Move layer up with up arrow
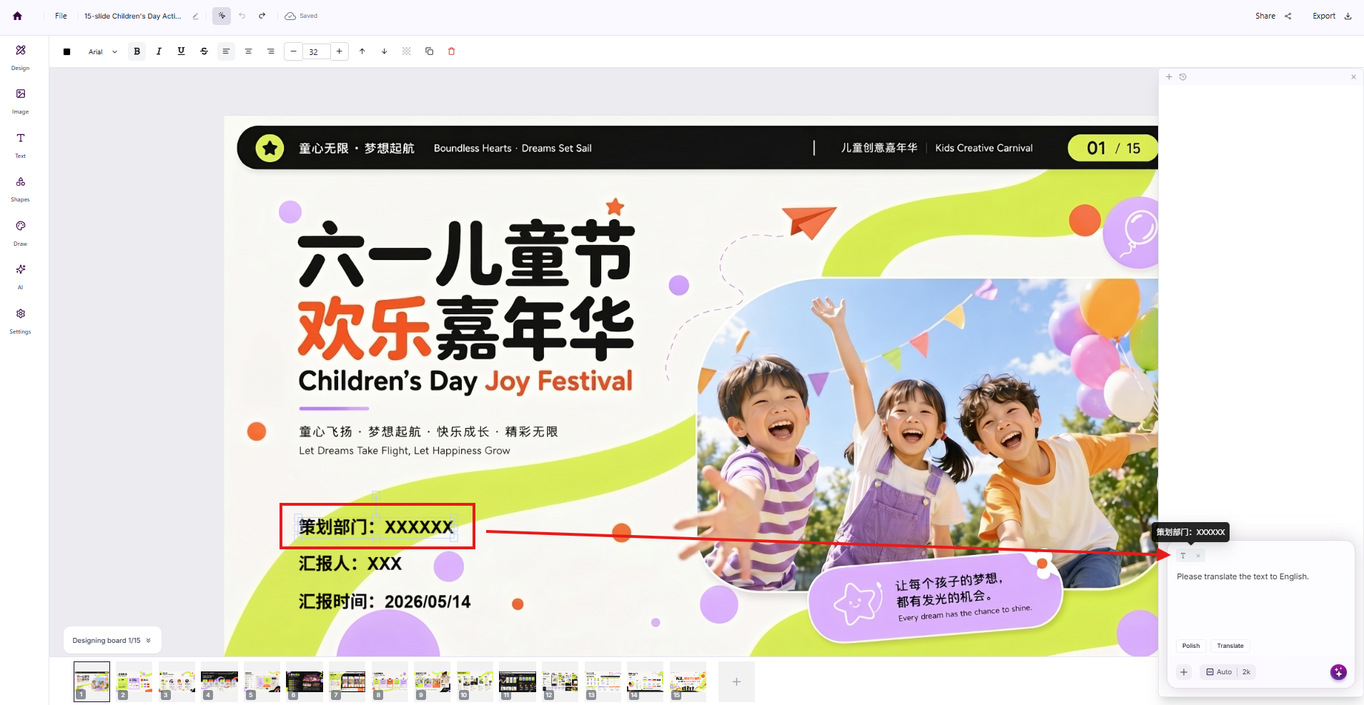The width and height of the screenshot is (1364, 705). pyautogui.click(x=362, y=51)
